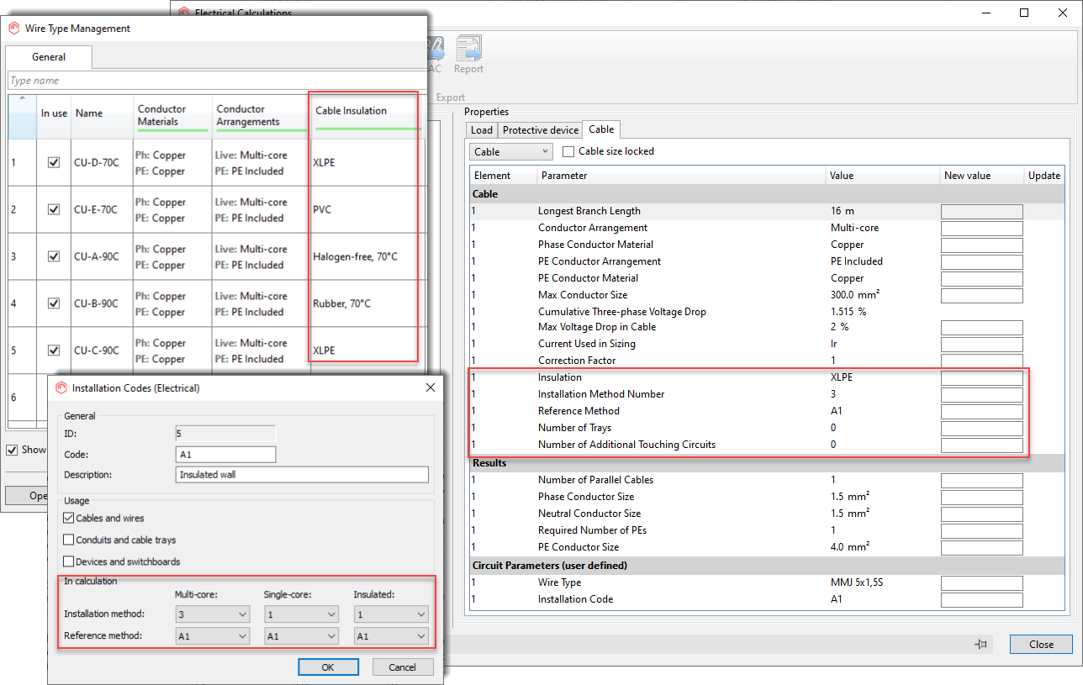Check Devices and switchboards option
1083x685 pixels.
tap(69, 561)
